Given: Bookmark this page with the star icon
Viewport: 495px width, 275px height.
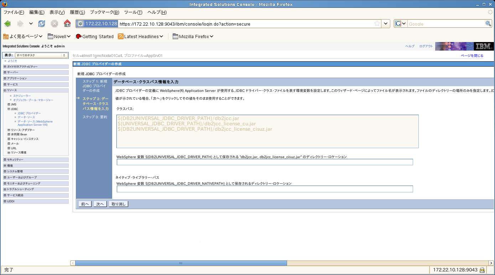Looking at the screenshot, I should [377, 24].
